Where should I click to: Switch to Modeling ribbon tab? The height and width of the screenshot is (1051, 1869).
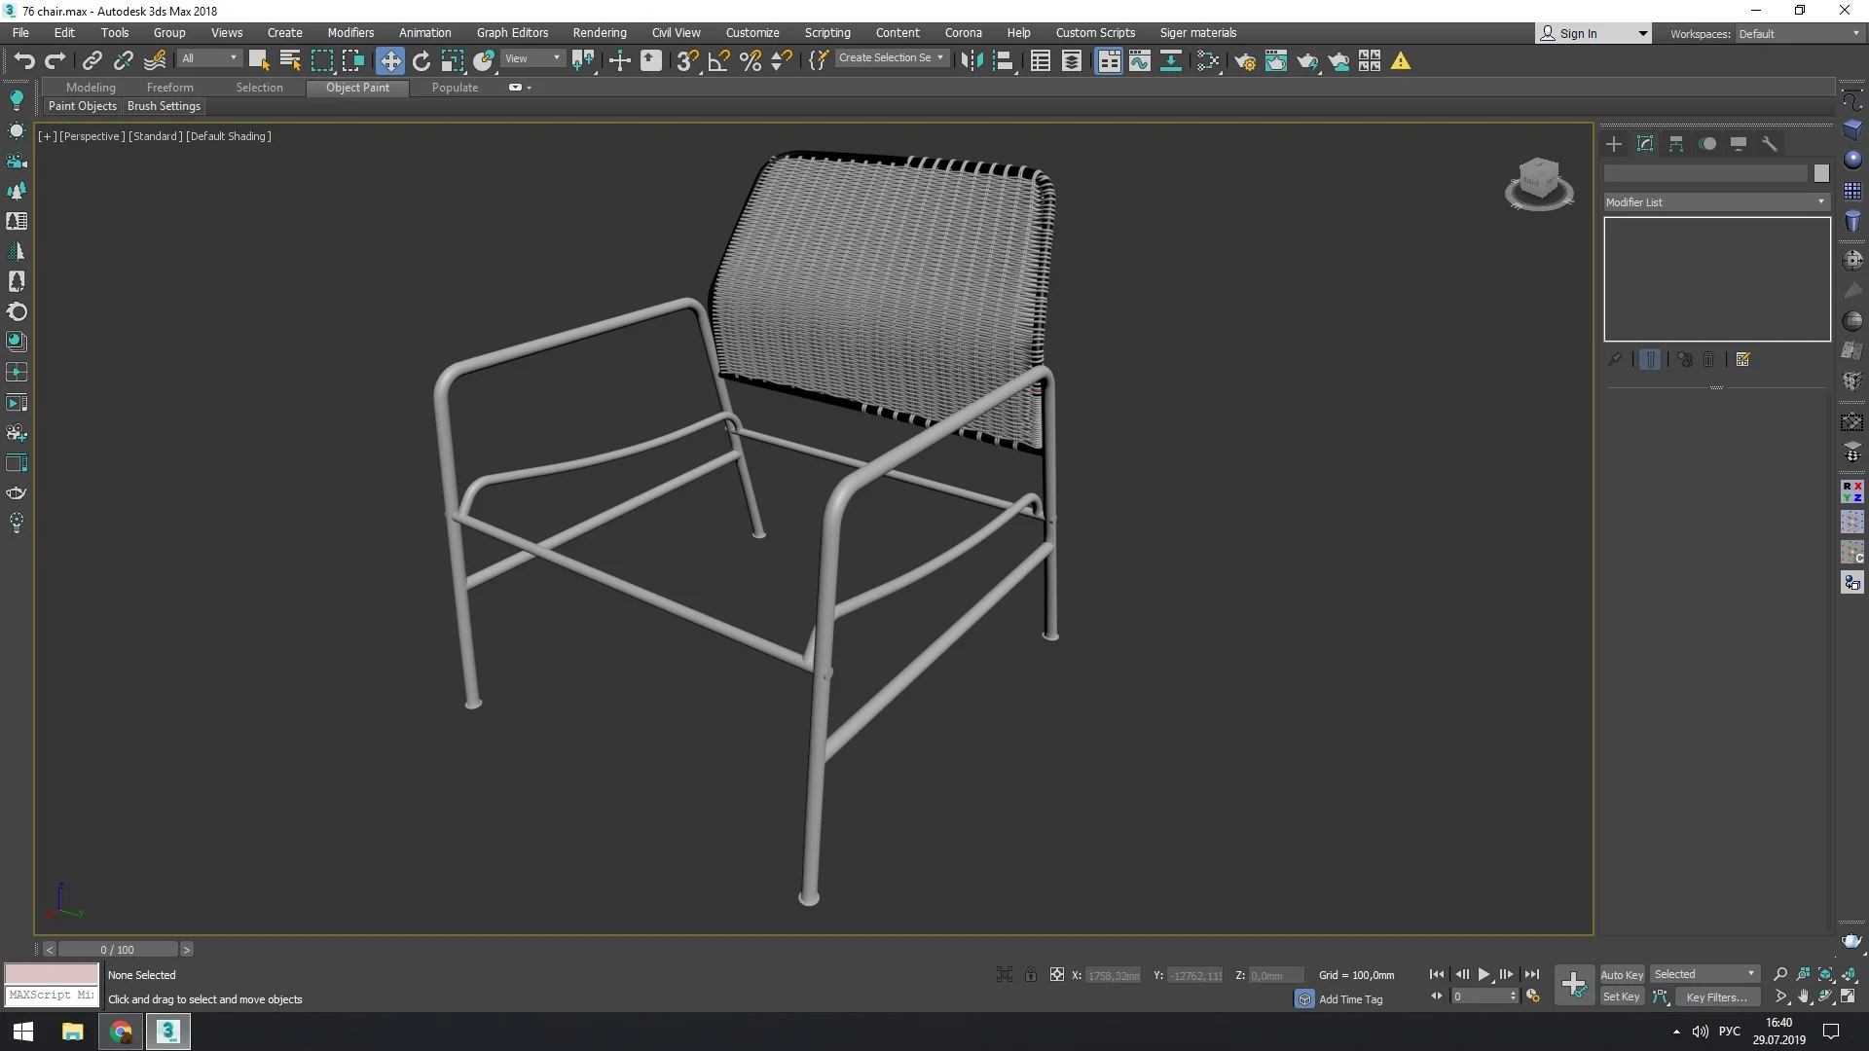click(91, 88)
